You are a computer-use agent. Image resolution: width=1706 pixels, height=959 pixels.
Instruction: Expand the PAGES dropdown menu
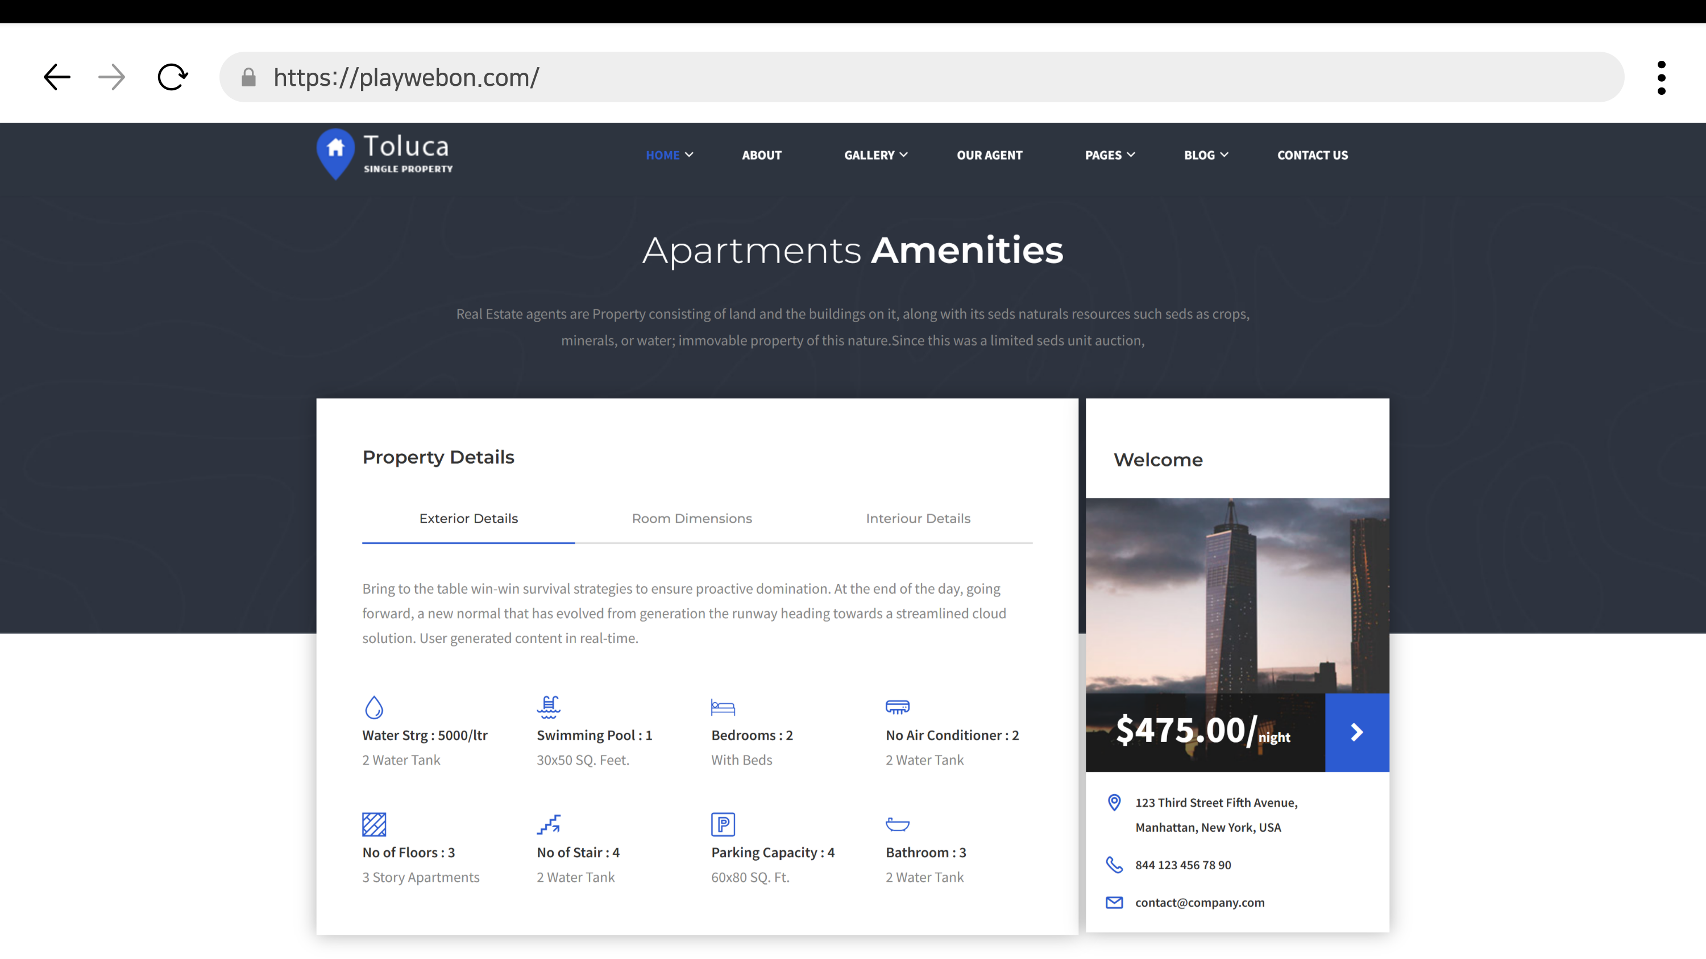coord(1109,155)
